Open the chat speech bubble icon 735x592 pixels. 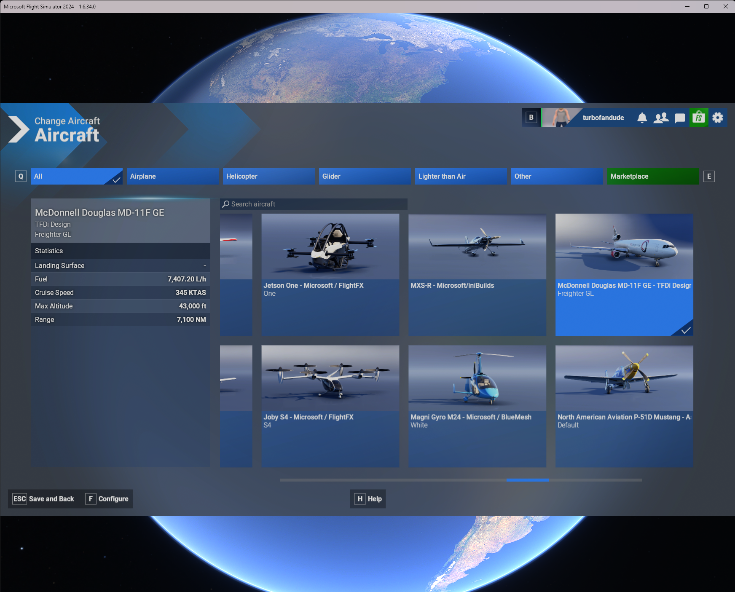tap(680, 118)
